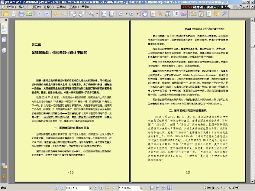
Task: Select the text selection tool
Action: click(176, 14)
